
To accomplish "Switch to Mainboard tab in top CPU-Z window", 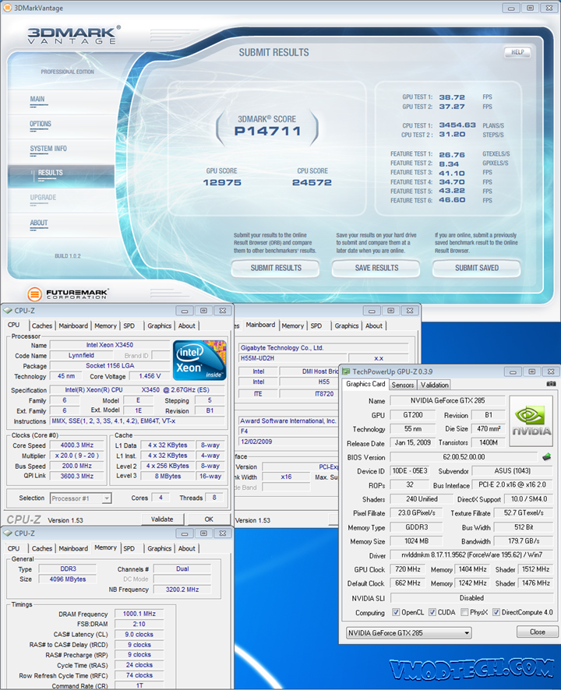I will coord(73,326).
